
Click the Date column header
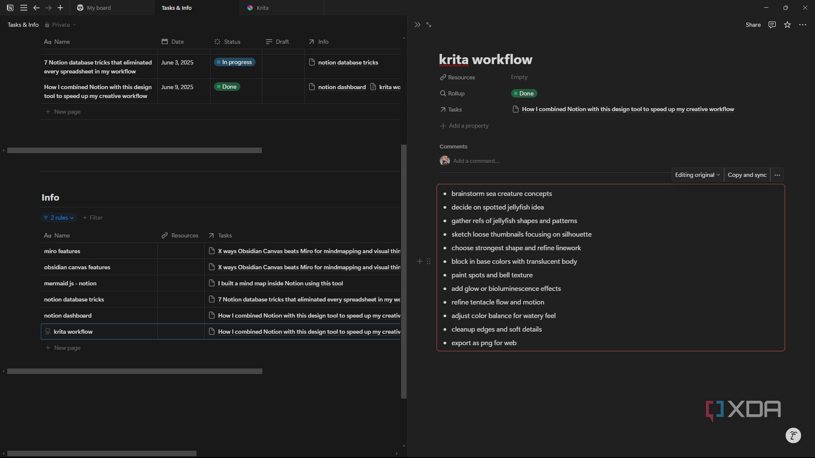173,42
